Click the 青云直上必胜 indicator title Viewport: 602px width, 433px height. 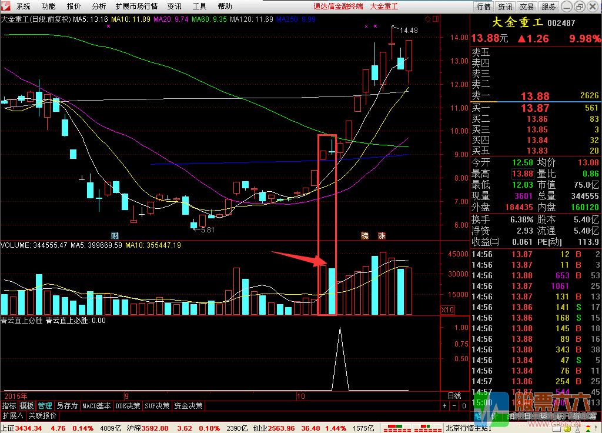[x=22, y=321]
